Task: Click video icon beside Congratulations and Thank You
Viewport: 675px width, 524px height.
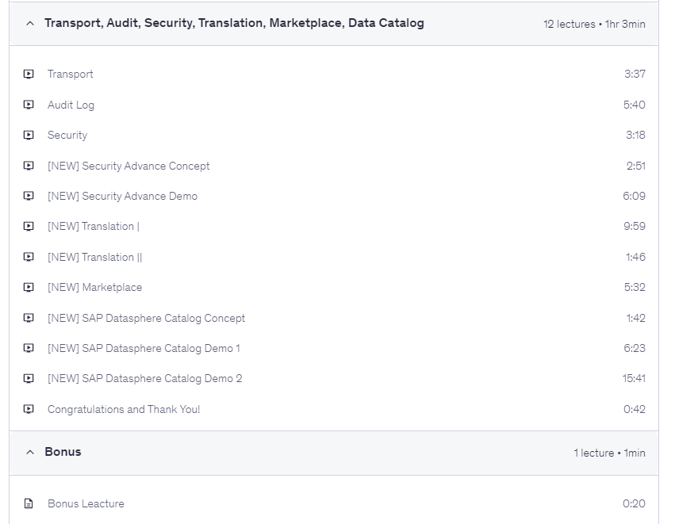Action: 29,410
